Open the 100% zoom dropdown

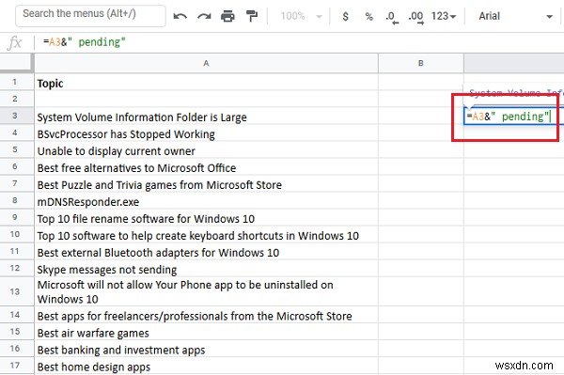[301, 16]
